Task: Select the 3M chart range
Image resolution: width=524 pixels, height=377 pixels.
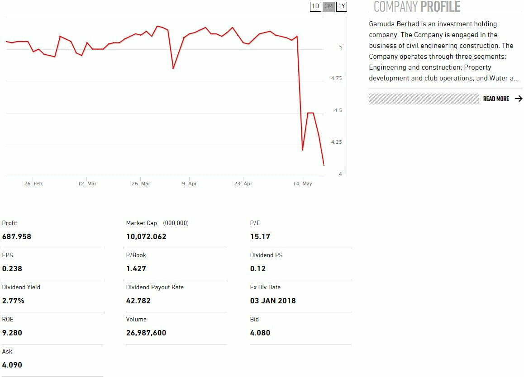Action: tap(329, 6)
